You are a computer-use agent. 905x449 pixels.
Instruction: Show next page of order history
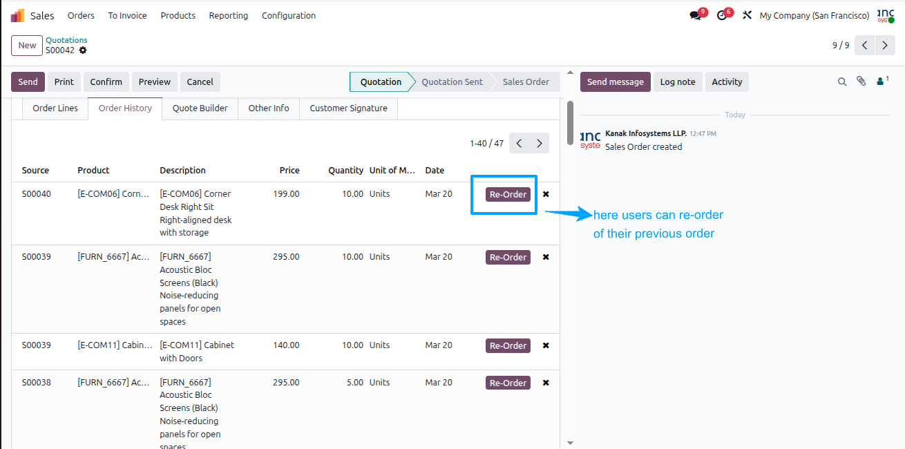[x=540, y=143]
